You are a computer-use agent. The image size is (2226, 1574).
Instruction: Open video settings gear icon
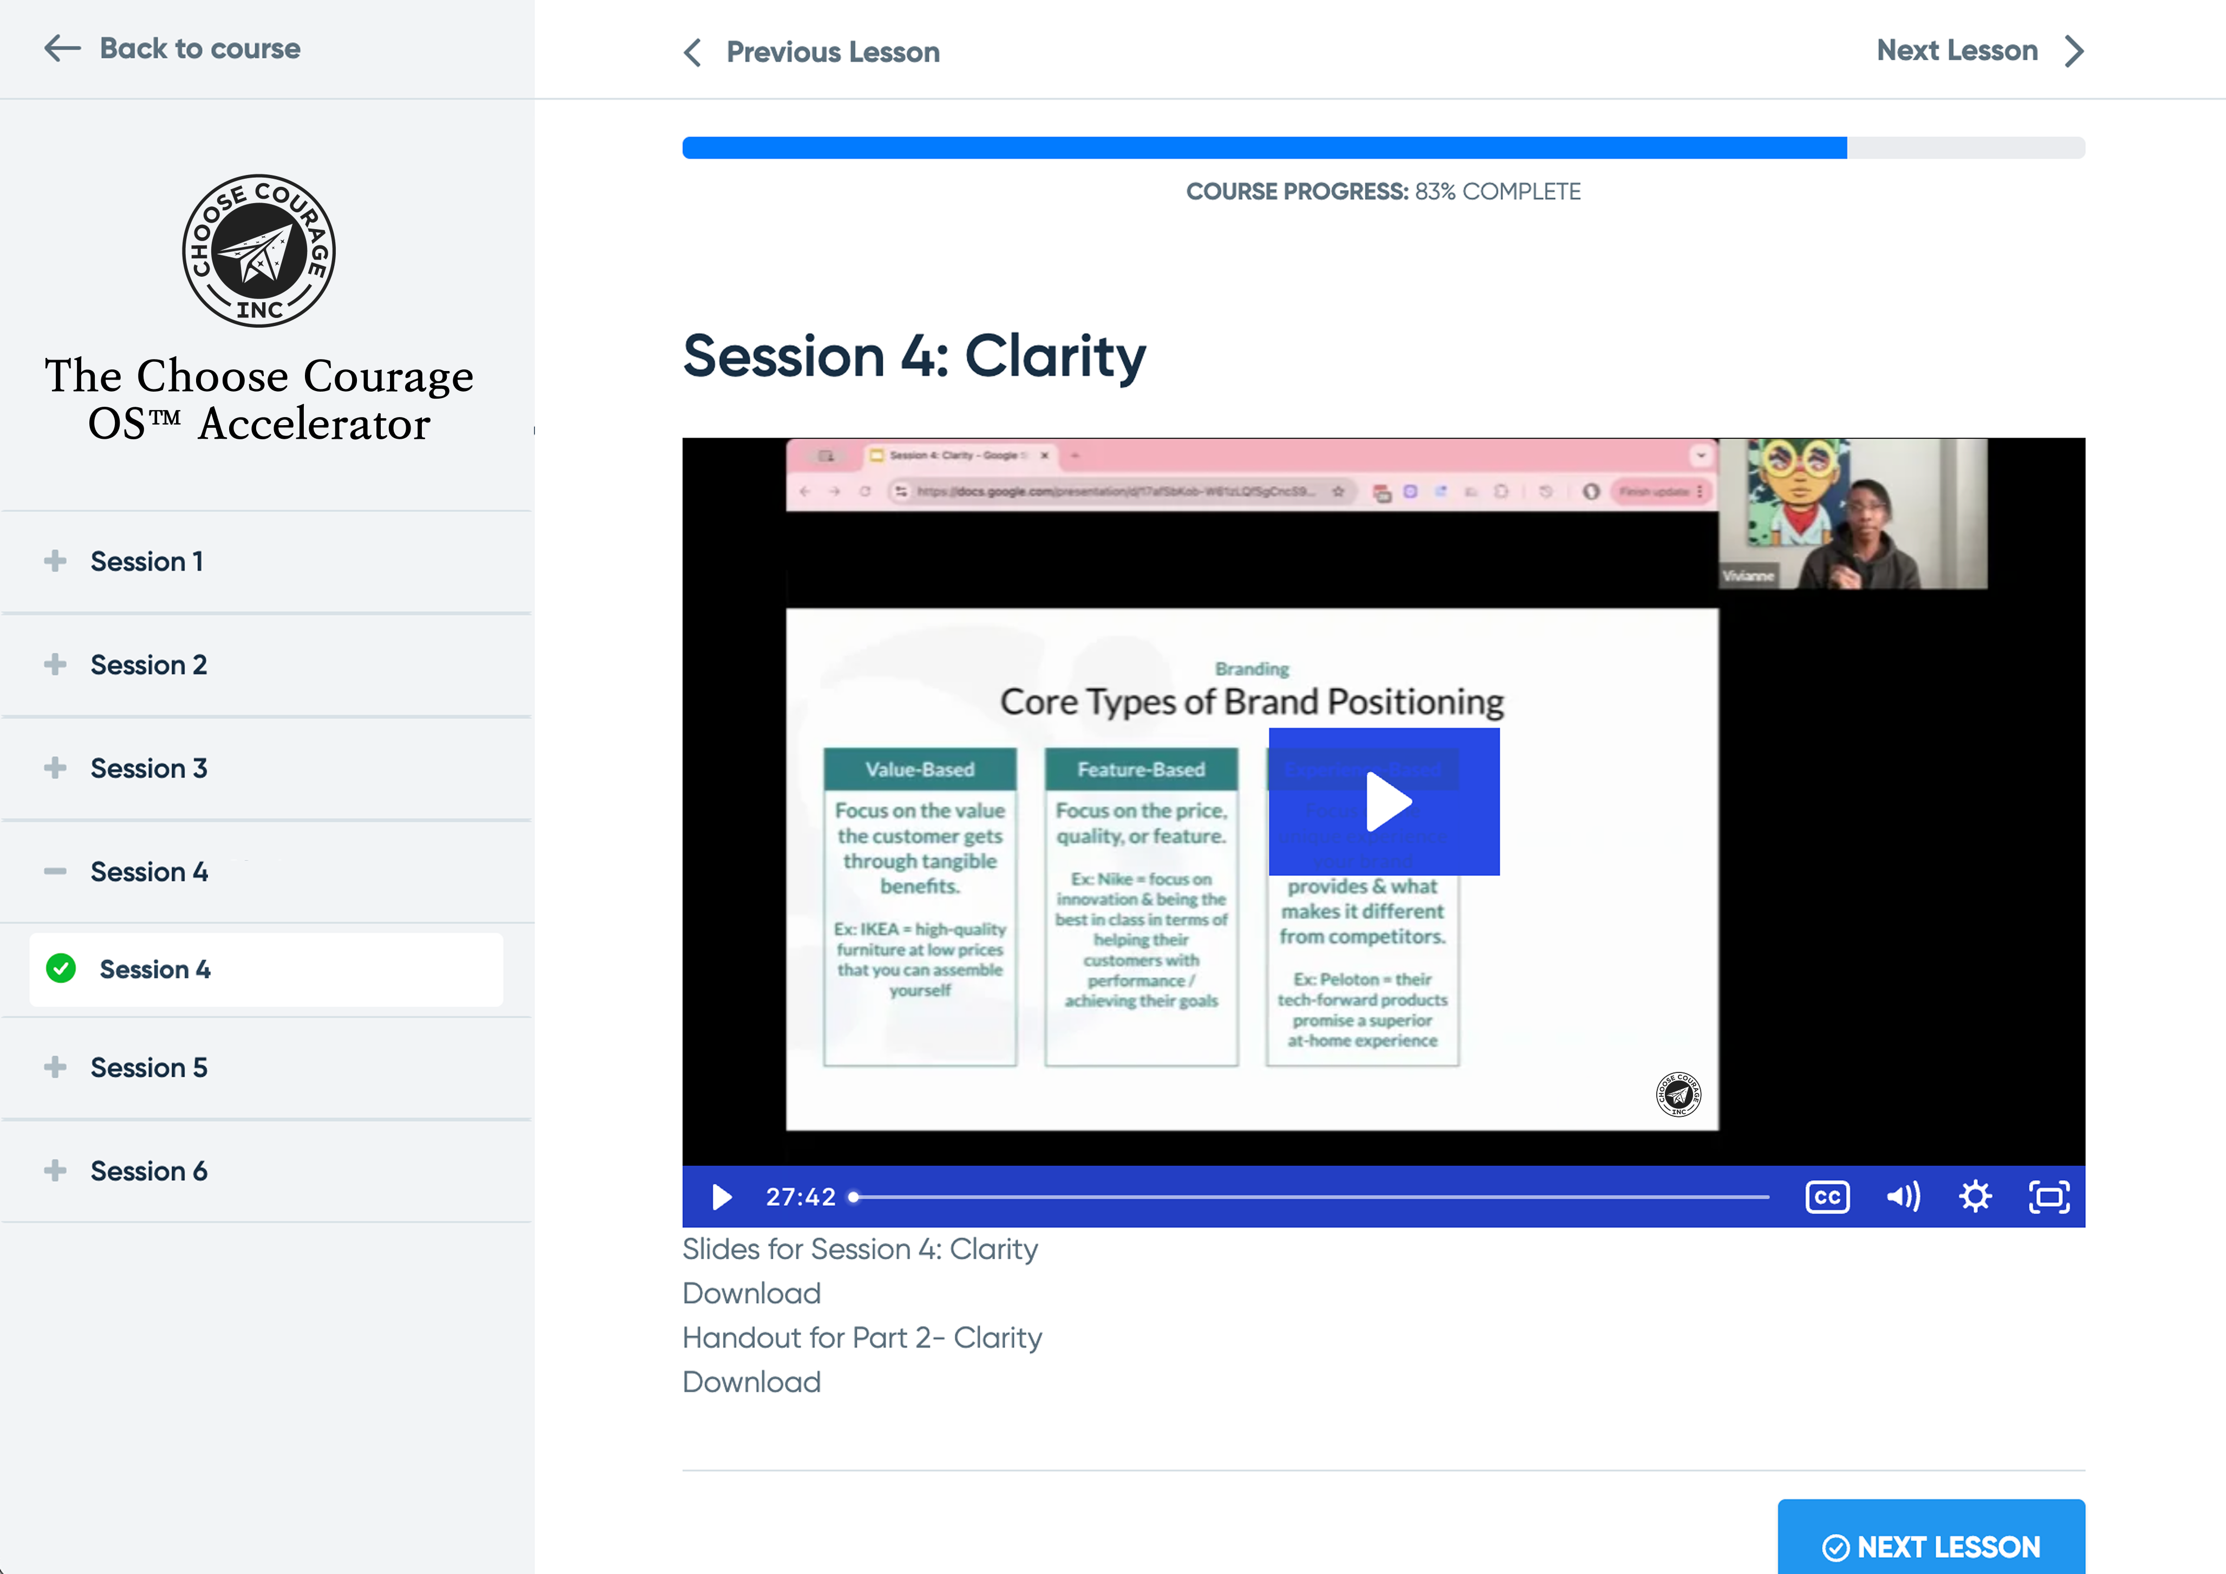click(1975, 1198)
